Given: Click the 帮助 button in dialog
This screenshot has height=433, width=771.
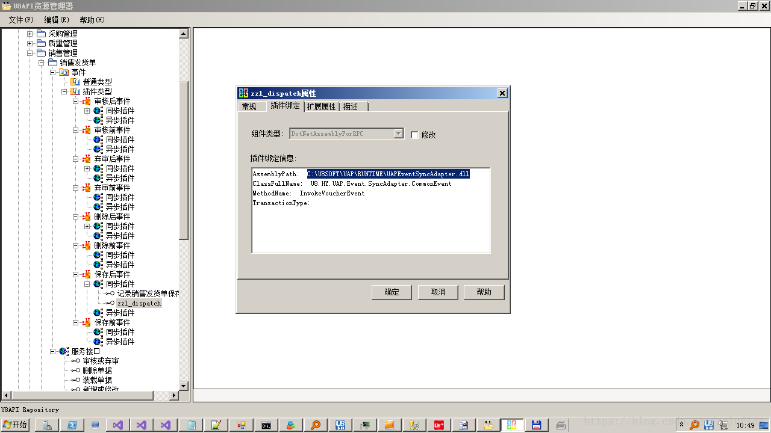Looking at the screenshot, I should tap(484, 292).
